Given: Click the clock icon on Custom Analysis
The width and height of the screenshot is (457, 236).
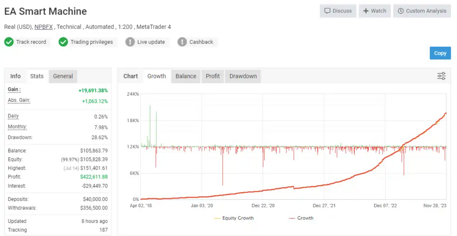Looking at the screenshot, I should pos(401,11).
